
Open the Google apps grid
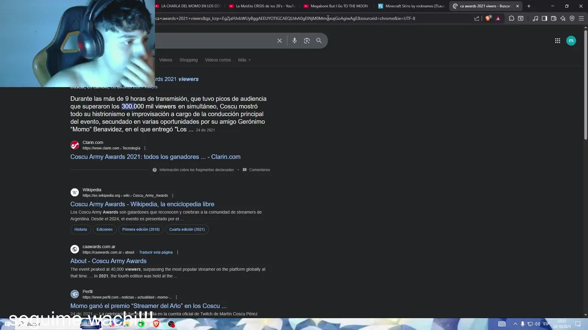pos(557,41)
